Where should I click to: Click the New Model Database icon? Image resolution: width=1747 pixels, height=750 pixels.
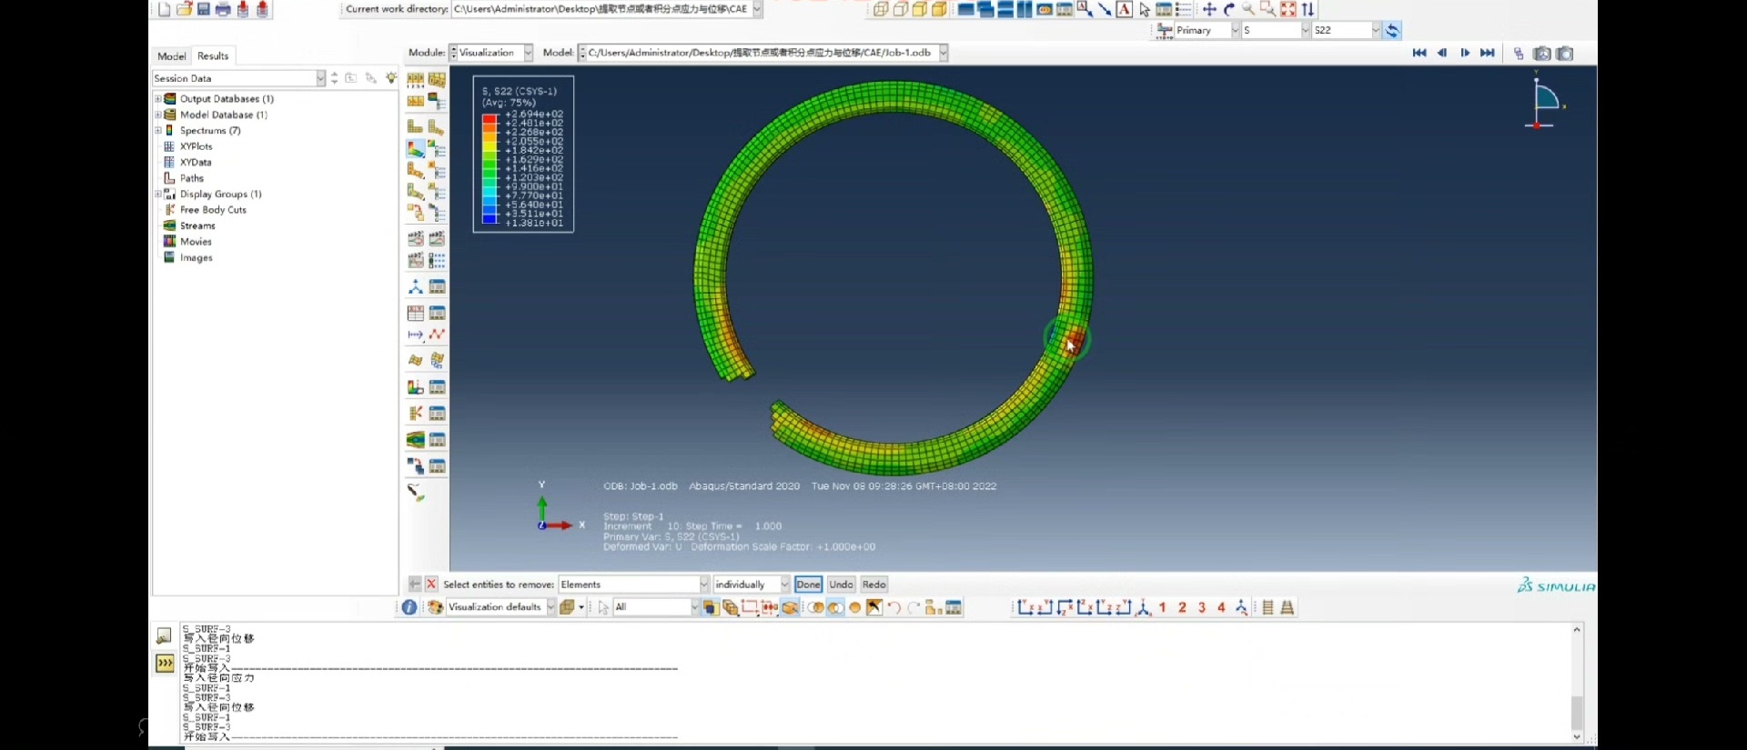164,9
